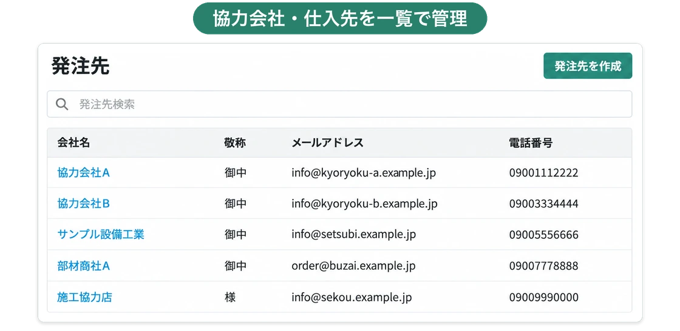Select email order@buzai.example.jp

click(x=353, y=266)
